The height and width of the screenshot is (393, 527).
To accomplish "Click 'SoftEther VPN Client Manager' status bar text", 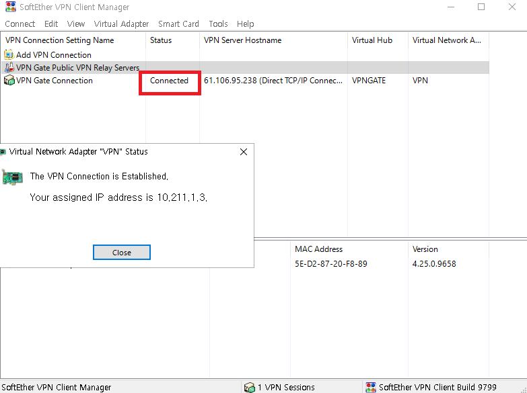I will (57, 388).
